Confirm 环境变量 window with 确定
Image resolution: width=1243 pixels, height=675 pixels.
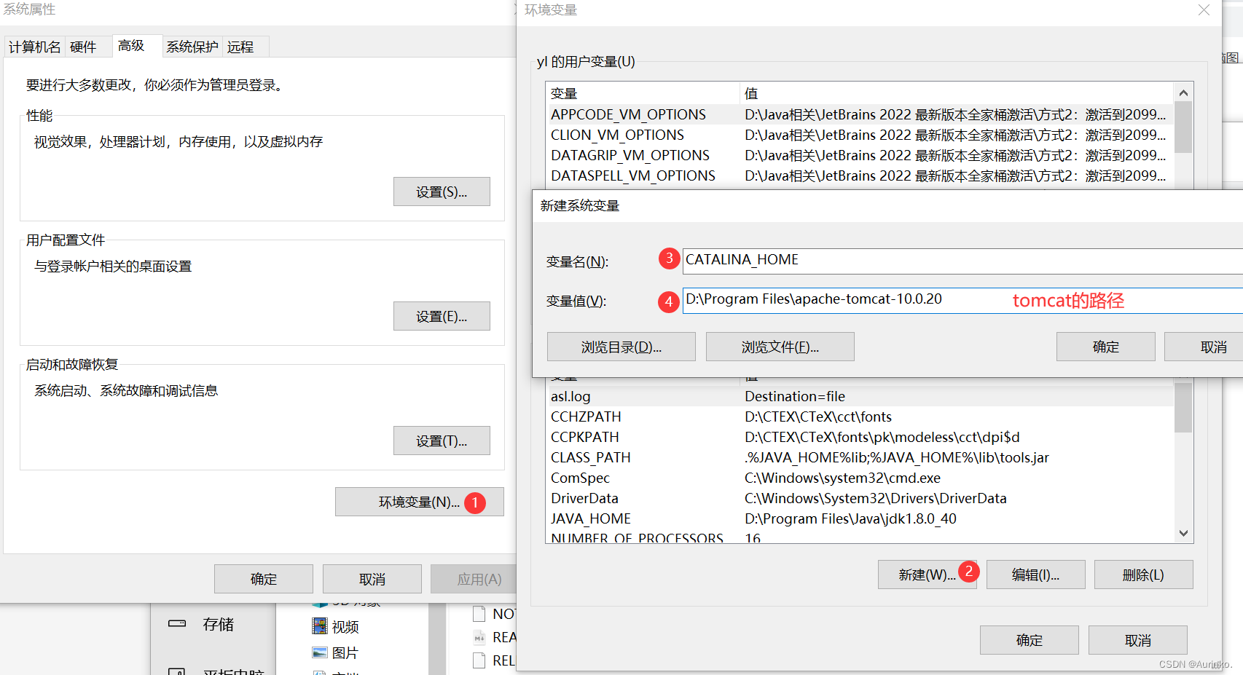click(1030, 640)
